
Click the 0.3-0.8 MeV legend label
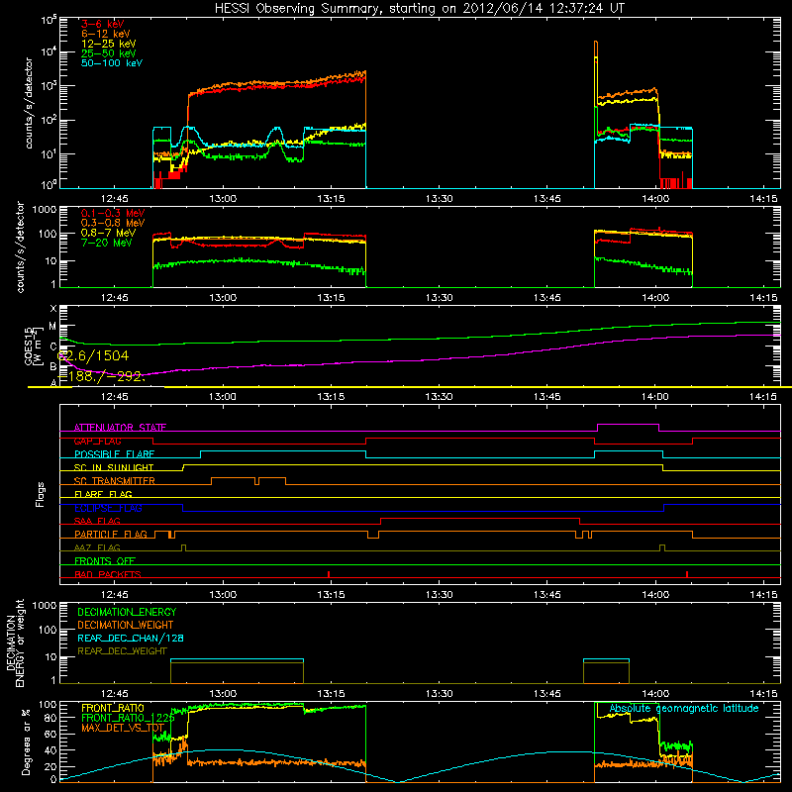[113, 223]
